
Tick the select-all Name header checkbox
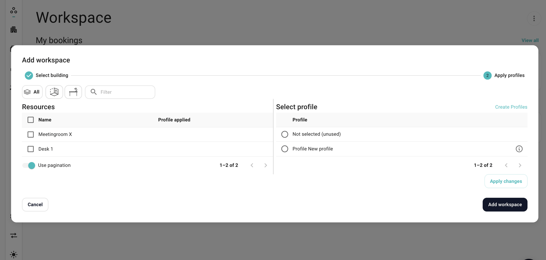[31, 120]
